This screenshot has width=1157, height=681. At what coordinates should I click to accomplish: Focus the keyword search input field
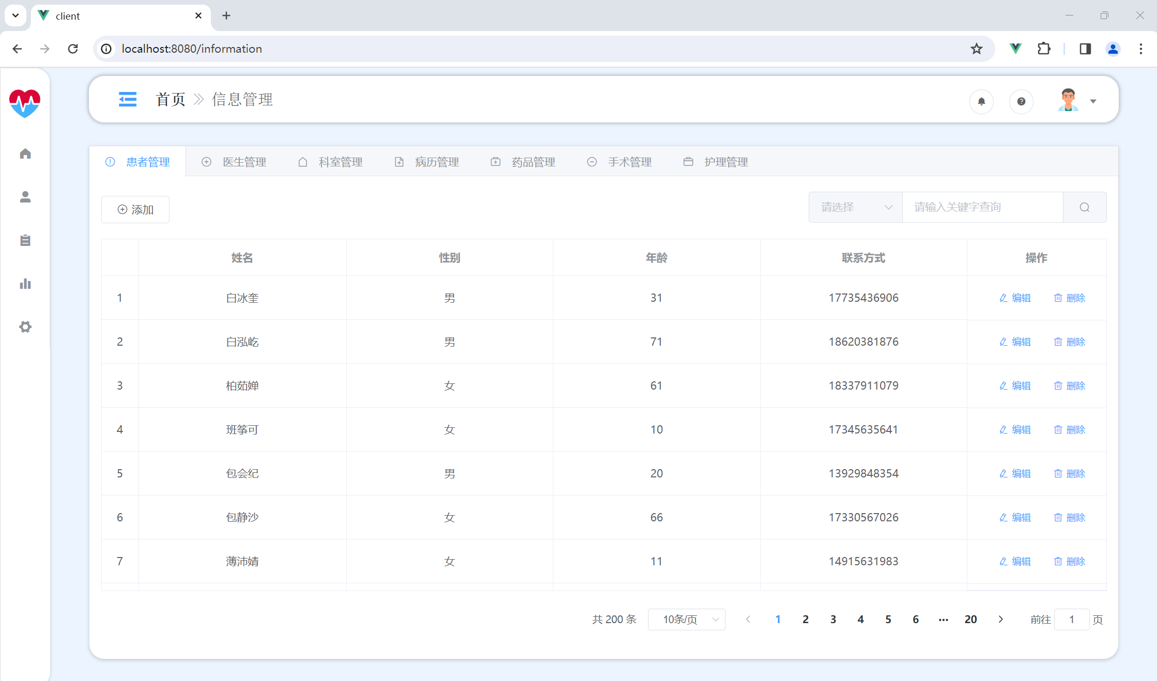click(982, 207)
